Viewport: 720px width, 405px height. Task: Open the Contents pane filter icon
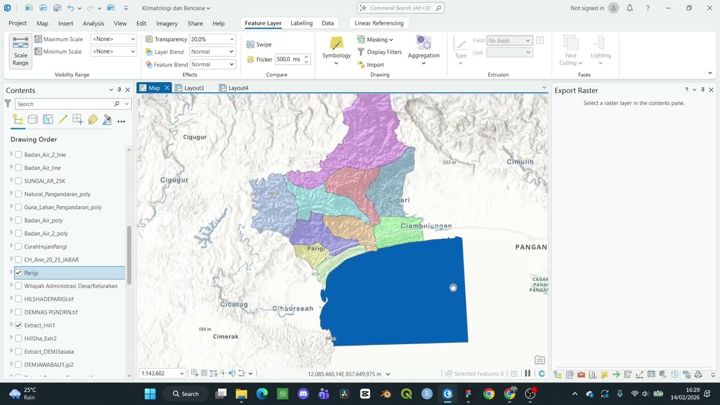pyautogui.click(x=8, y=103)
